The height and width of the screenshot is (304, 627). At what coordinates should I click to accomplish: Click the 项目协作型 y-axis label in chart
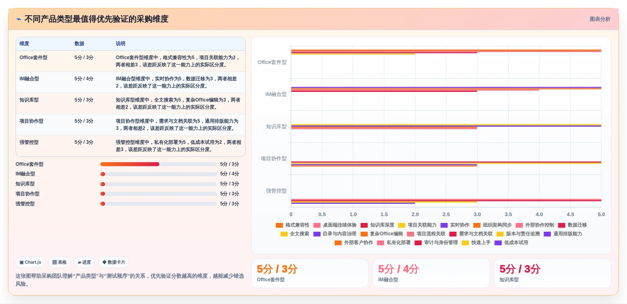tap(274, 159)
